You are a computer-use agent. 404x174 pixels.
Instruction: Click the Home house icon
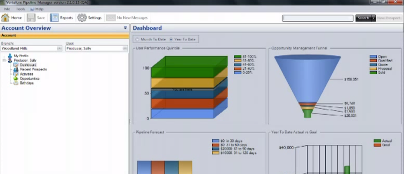[5, 18]
